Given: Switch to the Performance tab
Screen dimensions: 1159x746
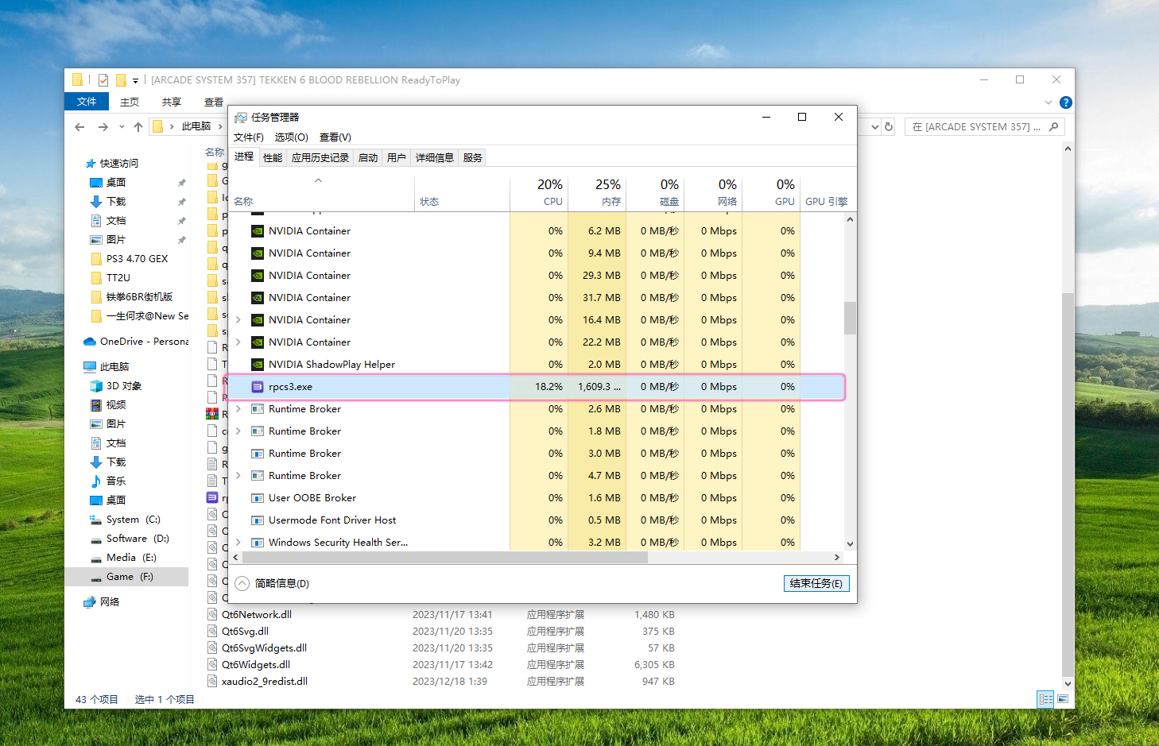Looking at the screenshot, I should click(x=273, y=158).
